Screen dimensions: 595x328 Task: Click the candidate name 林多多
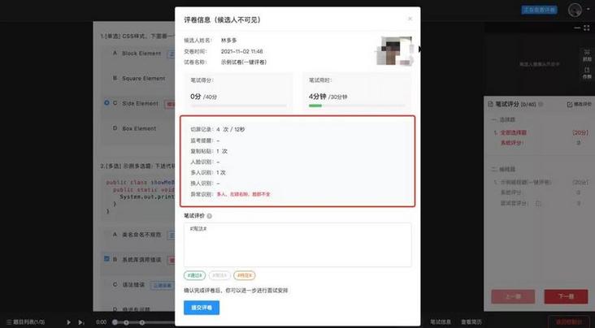(229, 41)
